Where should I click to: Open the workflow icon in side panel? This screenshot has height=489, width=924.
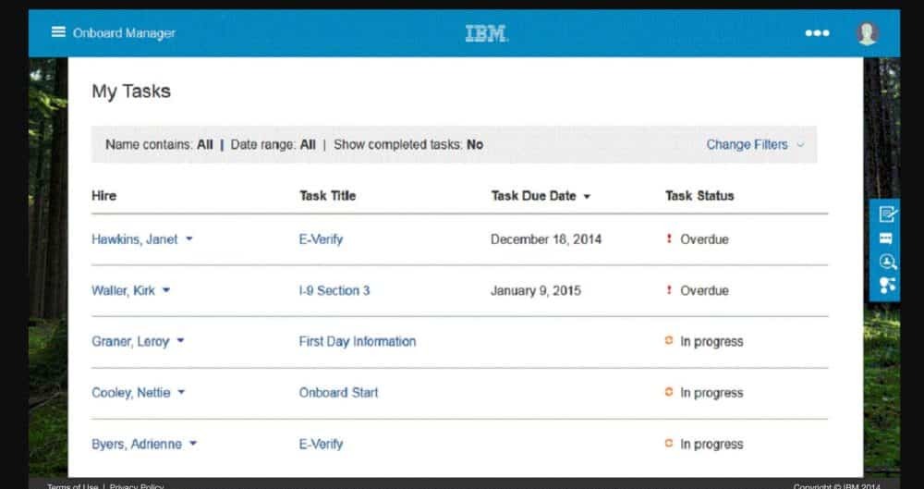tap(887, 285)
